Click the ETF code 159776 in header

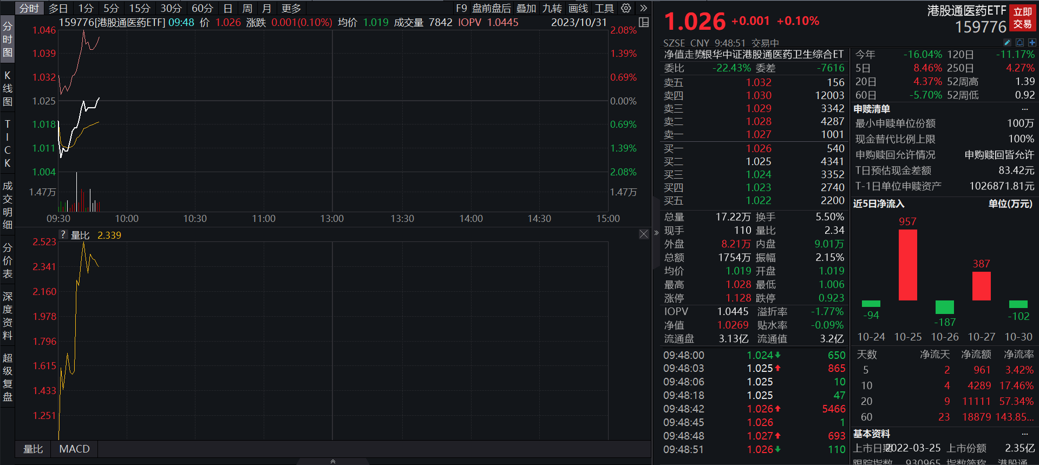[x=981, y=27]
